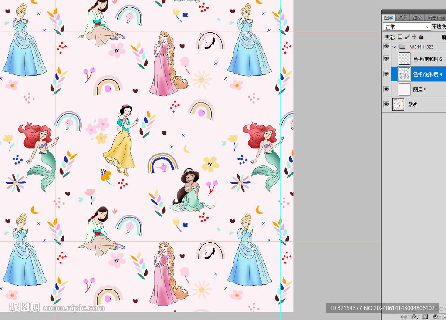Open the fx layer style menu
446x320 pixels.
(415, 317)
